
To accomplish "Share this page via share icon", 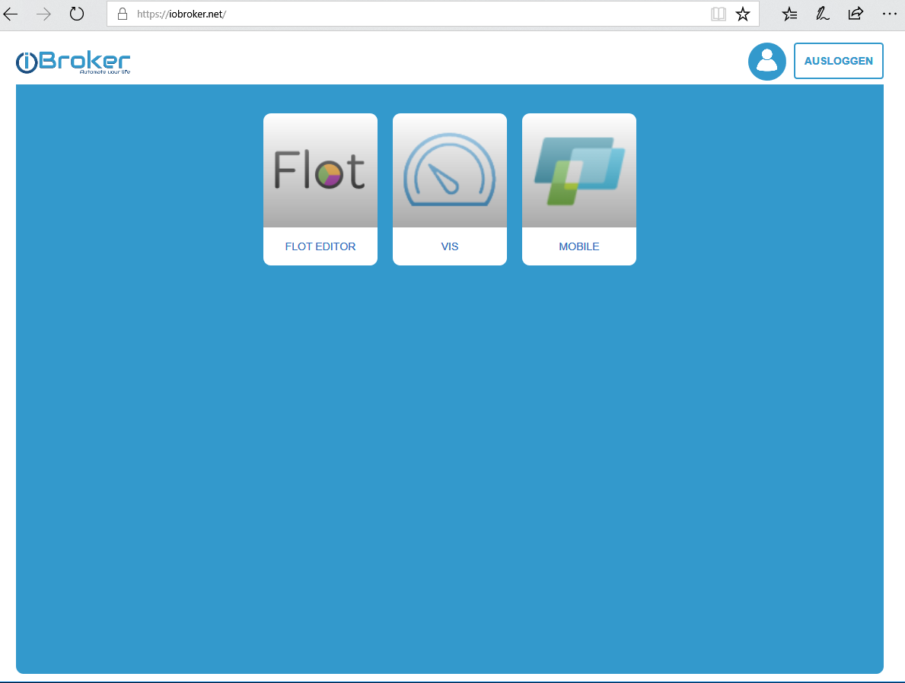I will [x=856, y=14].
